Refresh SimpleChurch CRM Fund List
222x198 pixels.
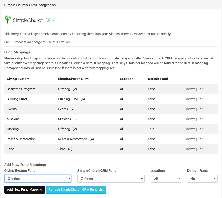76,190
